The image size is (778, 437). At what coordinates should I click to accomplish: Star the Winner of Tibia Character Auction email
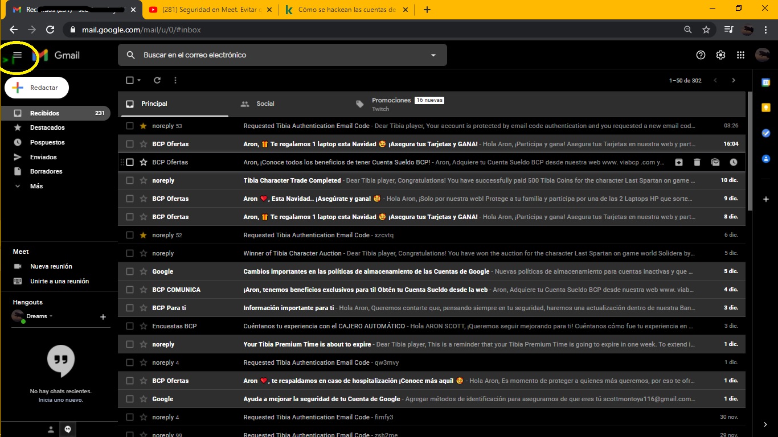pyautogui.click(x=144, y=253)
